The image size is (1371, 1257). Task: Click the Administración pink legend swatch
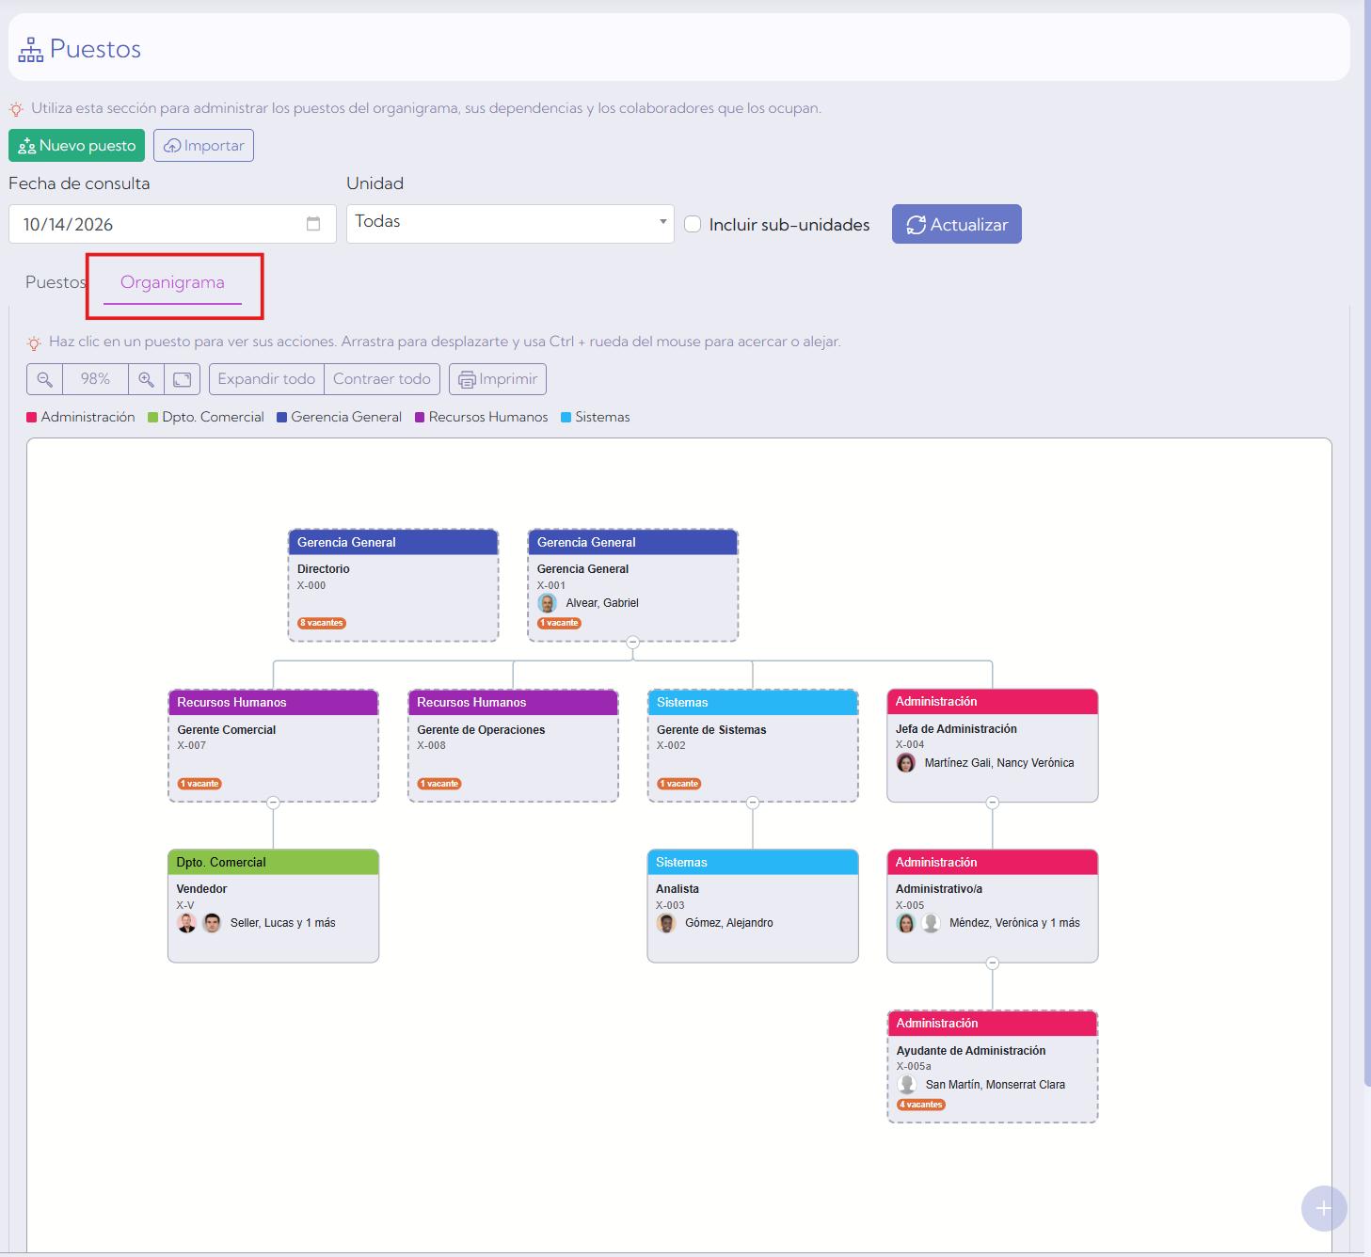32,417
